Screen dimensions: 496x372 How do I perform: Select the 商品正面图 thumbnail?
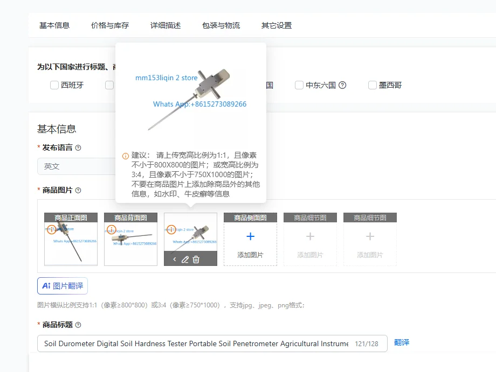click(x=71, y=239)
